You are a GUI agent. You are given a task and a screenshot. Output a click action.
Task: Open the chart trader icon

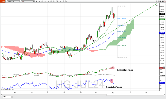click(x=57, y=1)
